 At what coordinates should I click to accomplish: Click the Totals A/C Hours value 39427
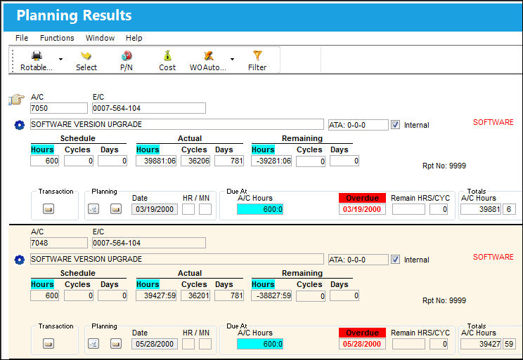(x=481, y=344)
